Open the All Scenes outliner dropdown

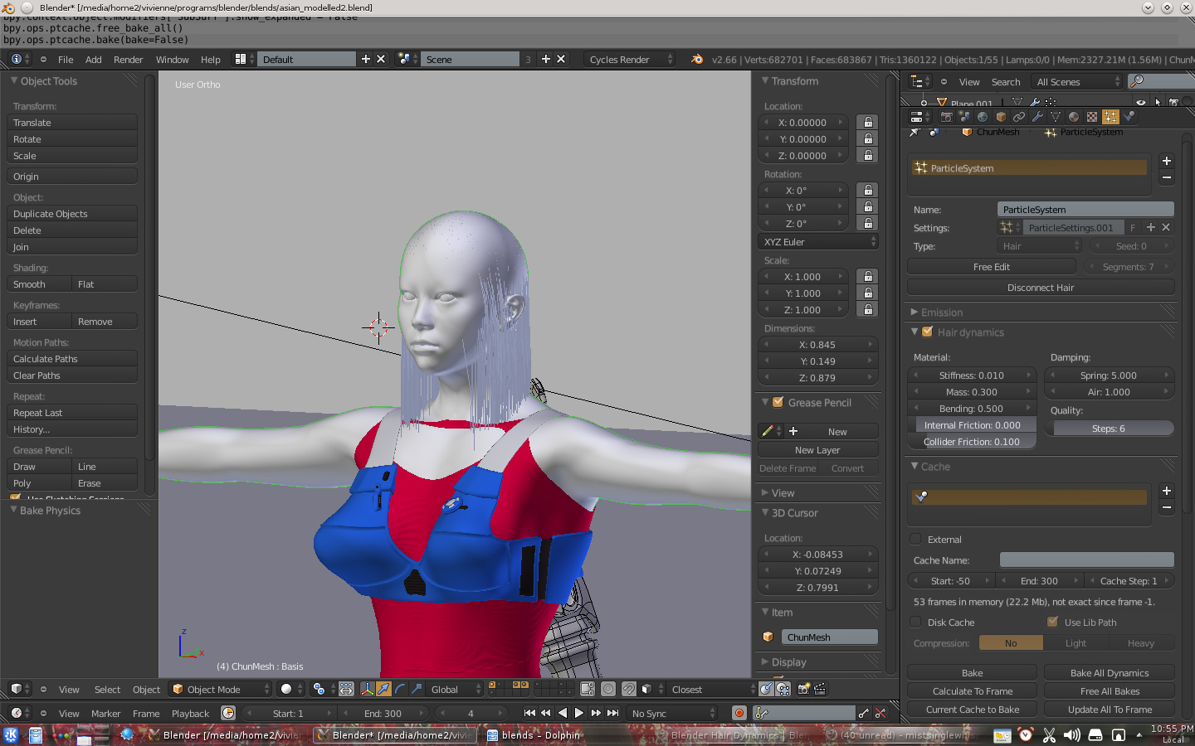coord(1077,81)
